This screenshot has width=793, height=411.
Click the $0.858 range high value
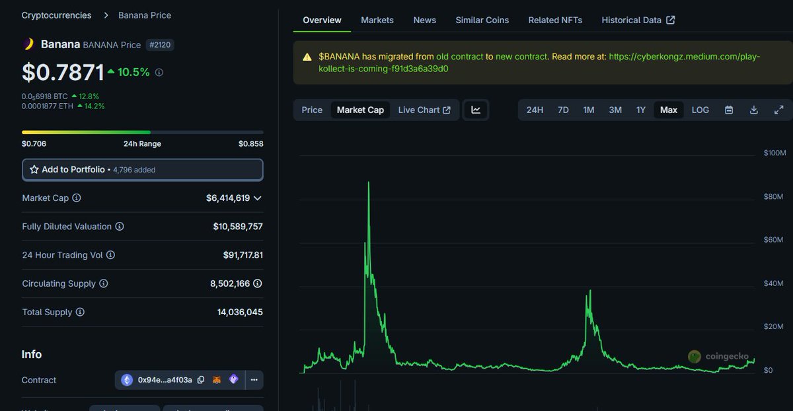(251, 143)
